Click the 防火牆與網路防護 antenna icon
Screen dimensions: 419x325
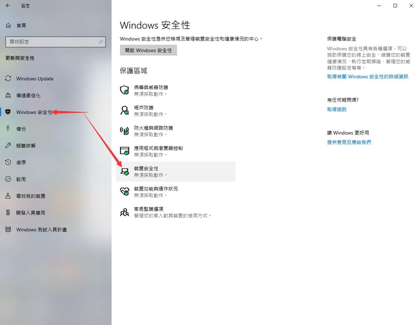pyautogui.click(x=125, y=131)
